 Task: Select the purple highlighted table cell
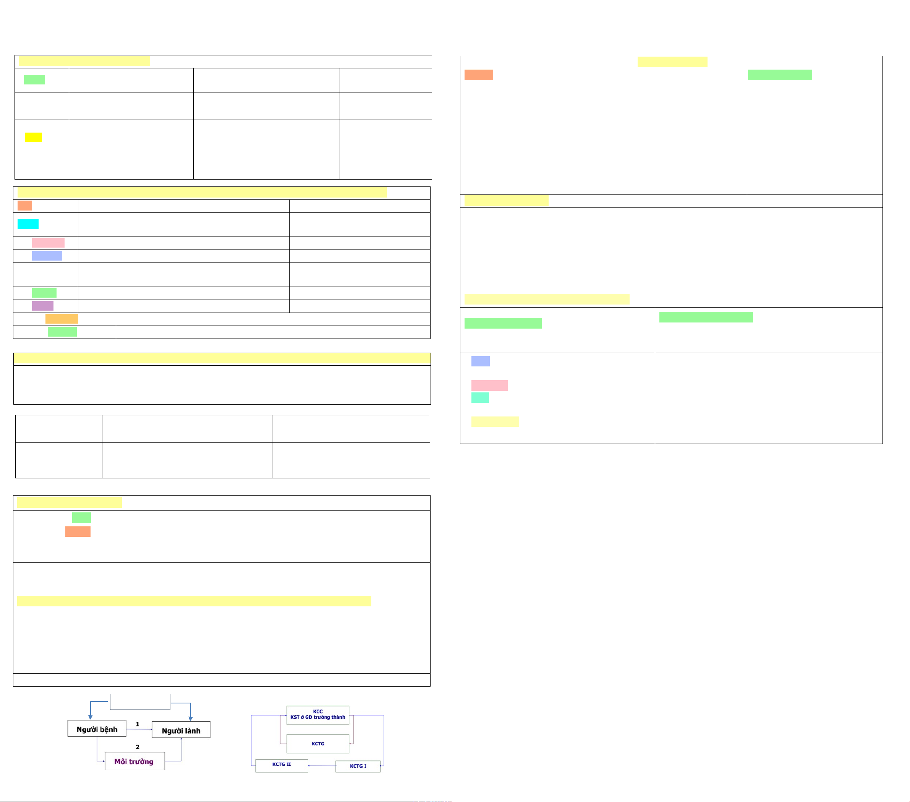[42, 306]
